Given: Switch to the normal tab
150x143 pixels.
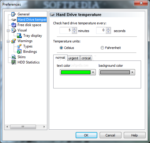Looking at the screenshot, I should (60, 58).
